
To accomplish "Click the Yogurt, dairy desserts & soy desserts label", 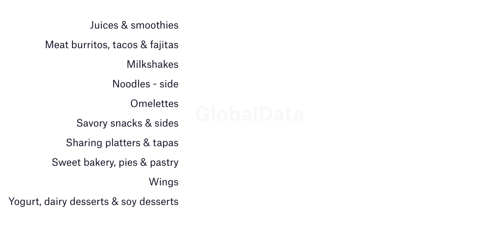I will 94,202.
